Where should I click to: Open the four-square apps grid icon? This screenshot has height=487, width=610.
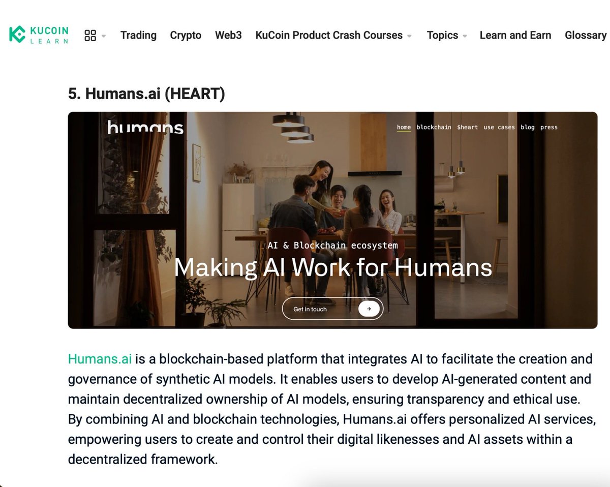[90, 35]
